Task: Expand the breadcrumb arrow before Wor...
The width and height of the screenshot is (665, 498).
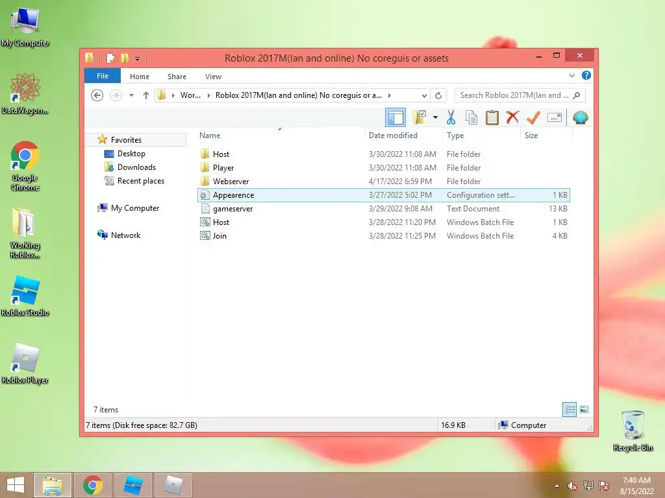Action: [x=173, y=95]
